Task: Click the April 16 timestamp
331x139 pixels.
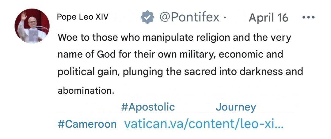Action: (x=268, y=18)
